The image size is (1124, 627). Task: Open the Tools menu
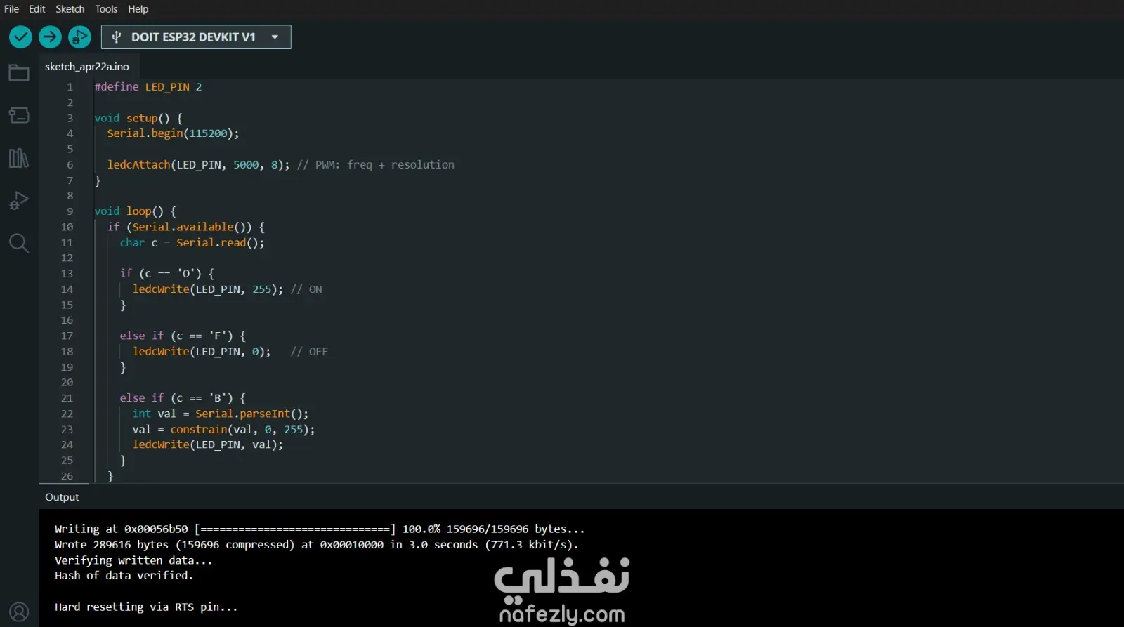point(106,9)
